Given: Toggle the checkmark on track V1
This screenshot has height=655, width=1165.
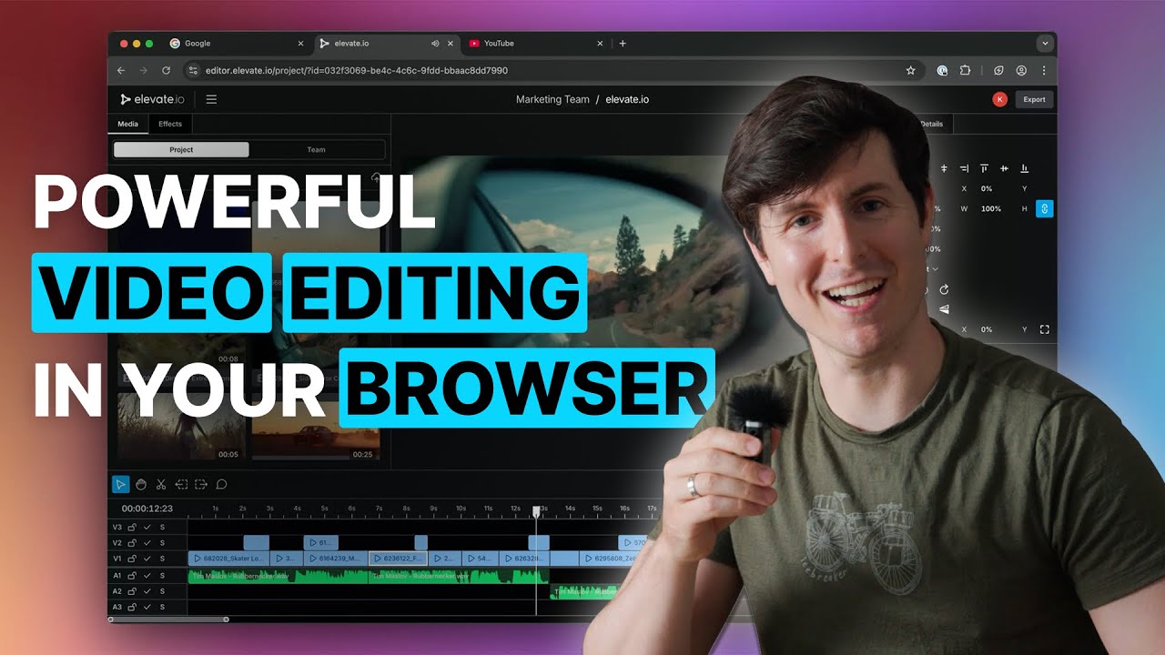Looking at the screenshot, I should click(x=147, y=559).
